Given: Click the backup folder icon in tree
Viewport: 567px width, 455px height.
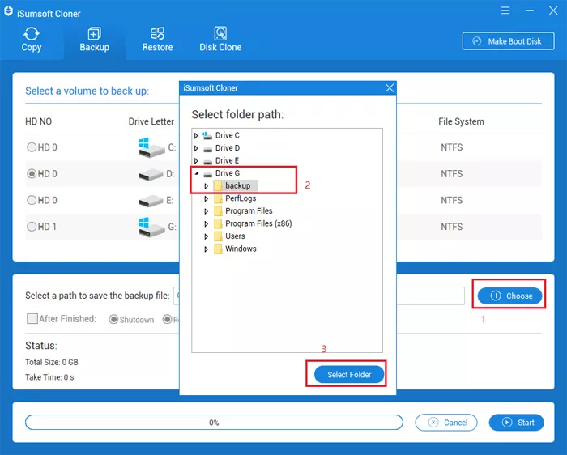Looking at the screenshot, I should 218,186.
